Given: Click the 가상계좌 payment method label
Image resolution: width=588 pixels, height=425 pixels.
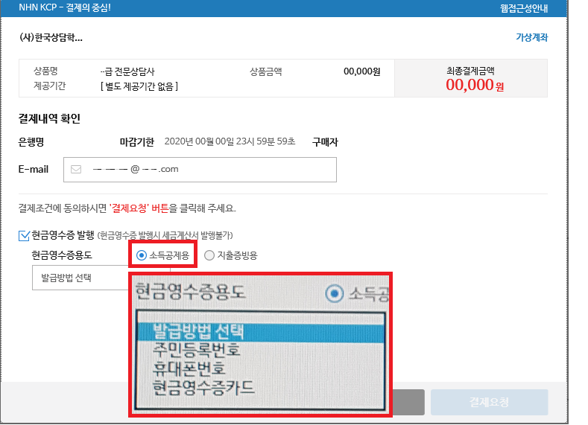Looking at the screenshot, I should [x=531, y=37].
